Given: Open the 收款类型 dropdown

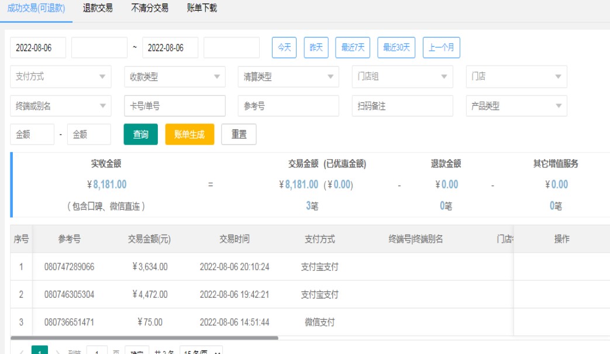Looking at the screenshot, I should (174, 77).
